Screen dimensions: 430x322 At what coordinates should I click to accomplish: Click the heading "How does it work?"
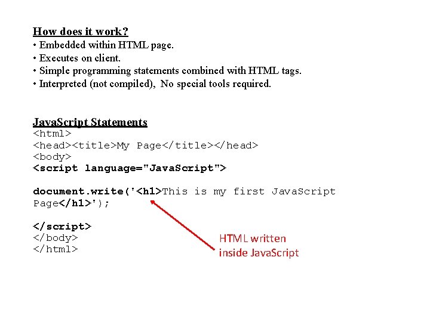[x=81, y=32]
